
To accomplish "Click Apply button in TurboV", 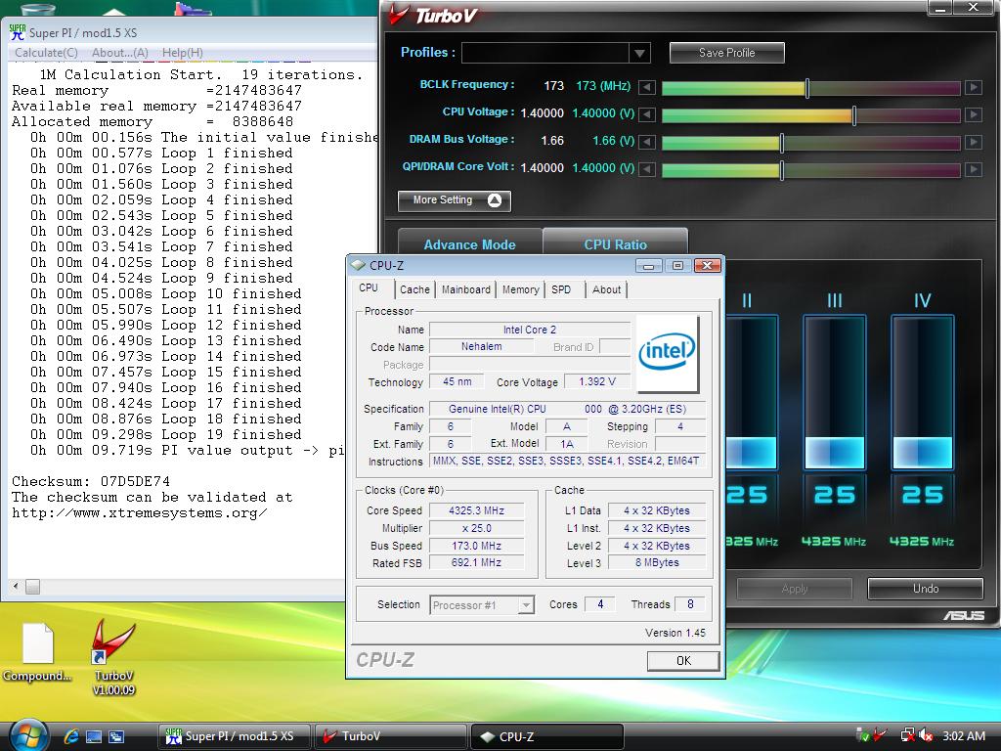I will point(794,588).
